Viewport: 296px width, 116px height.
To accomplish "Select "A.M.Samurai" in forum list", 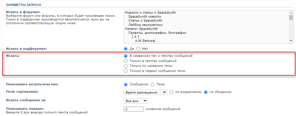I will point(145,41).
